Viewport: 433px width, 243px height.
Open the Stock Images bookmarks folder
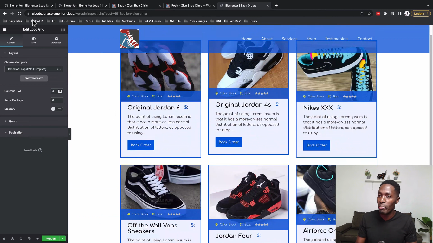coord(195,21)
